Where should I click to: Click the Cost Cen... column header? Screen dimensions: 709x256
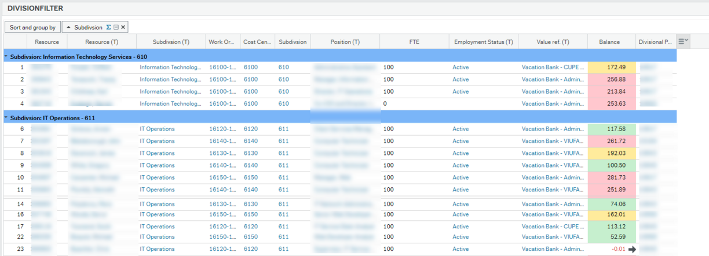pyautogui.click(x=258, y=42)
